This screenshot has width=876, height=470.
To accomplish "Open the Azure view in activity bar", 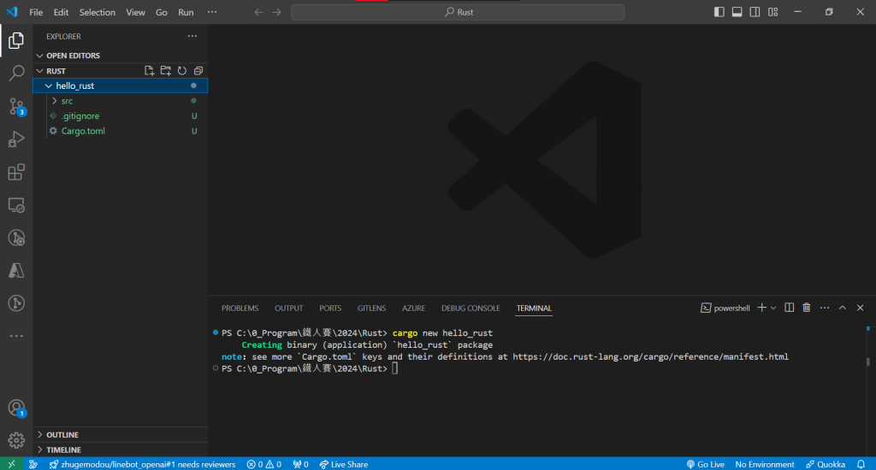I will pos(16,271).
